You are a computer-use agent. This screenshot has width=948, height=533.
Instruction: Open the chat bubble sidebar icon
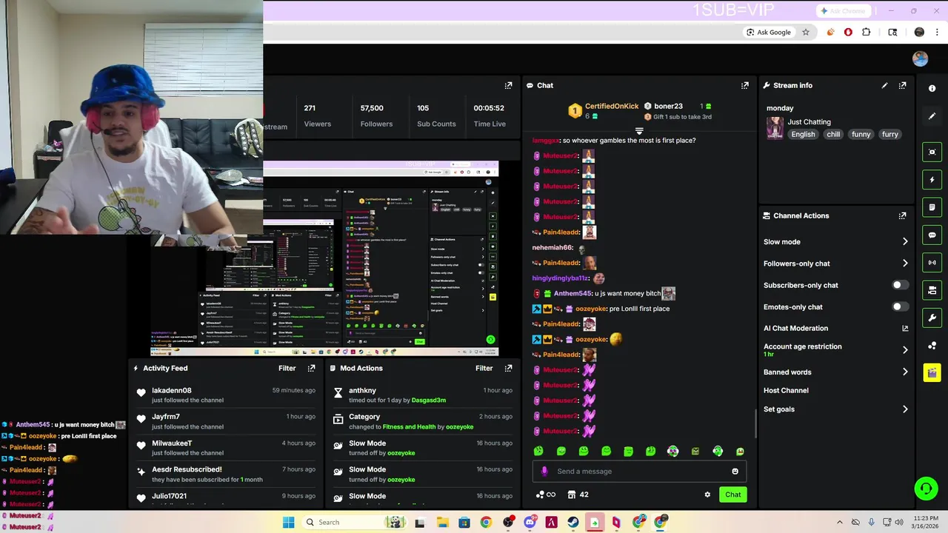click(932, 235)
